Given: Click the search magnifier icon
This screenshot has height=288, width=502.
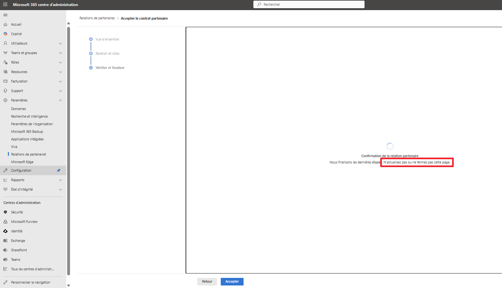Looking at the screenshot, I should 259,4.
